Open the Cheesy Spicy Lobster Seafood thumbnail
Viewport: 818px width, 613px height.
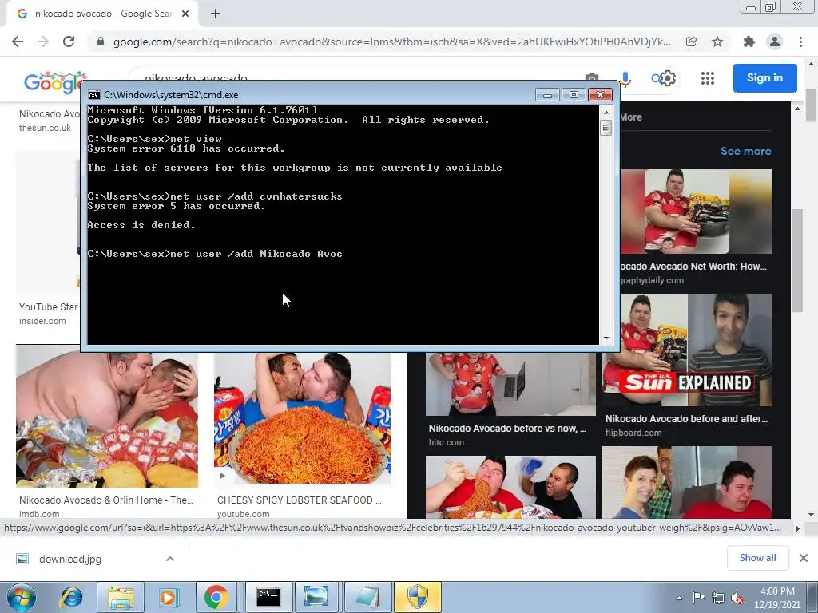coord(302,418)
